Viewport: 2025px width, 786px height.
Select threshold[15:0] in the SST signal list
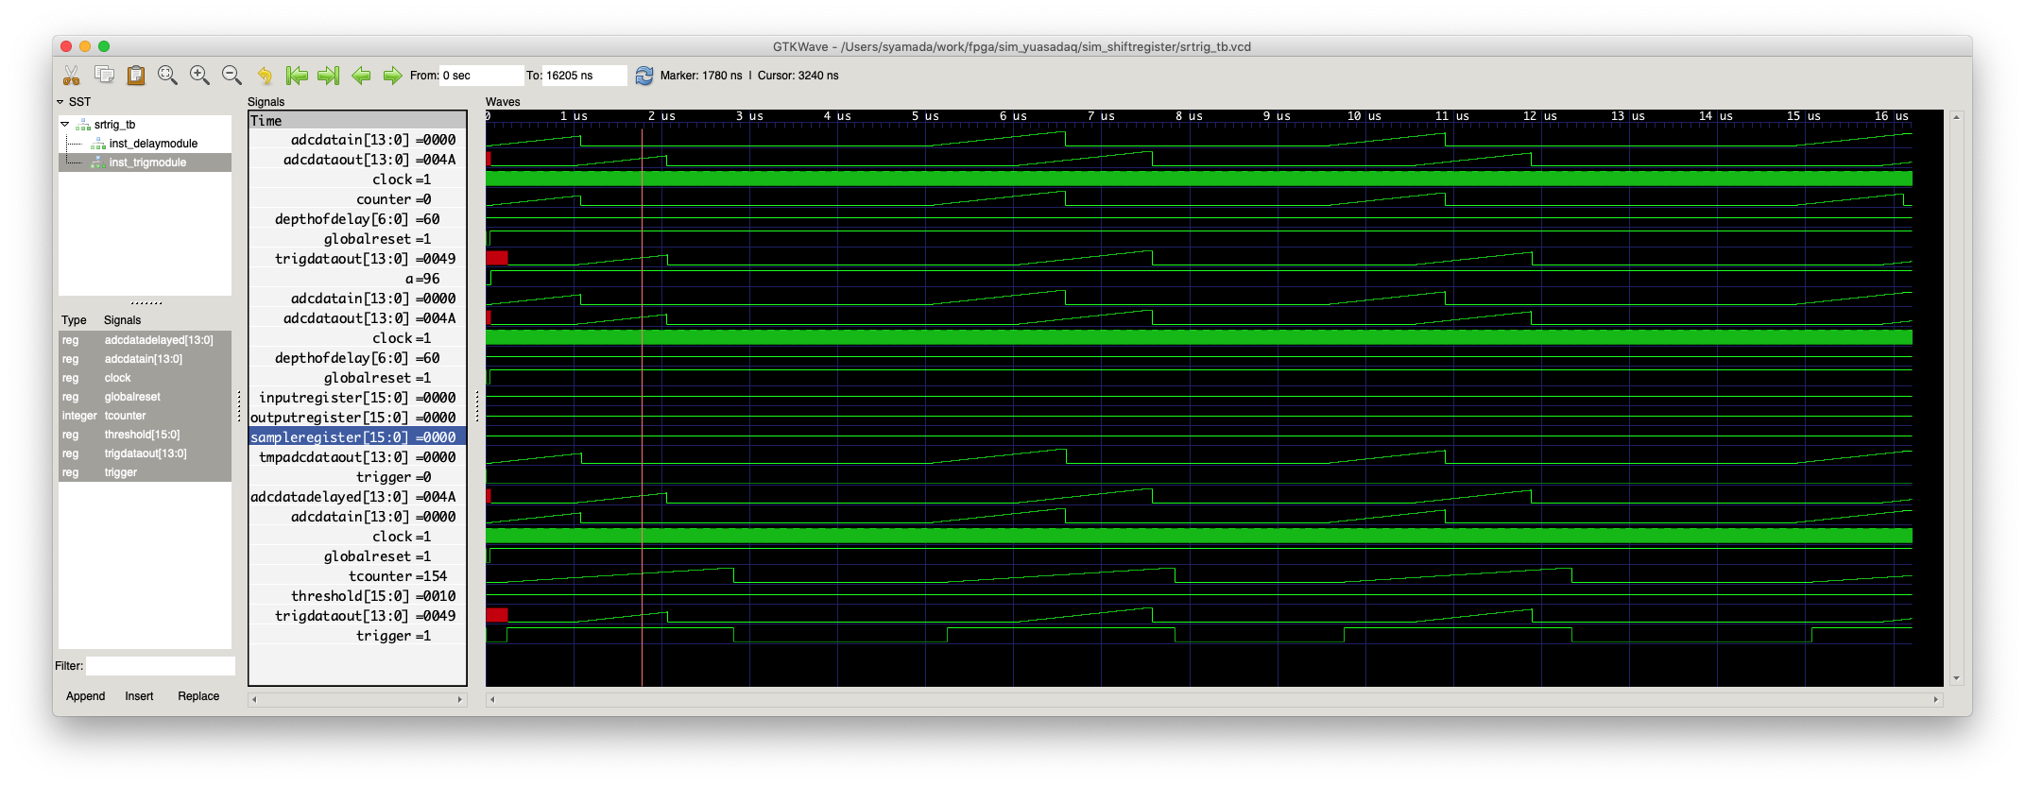point(145,435)
